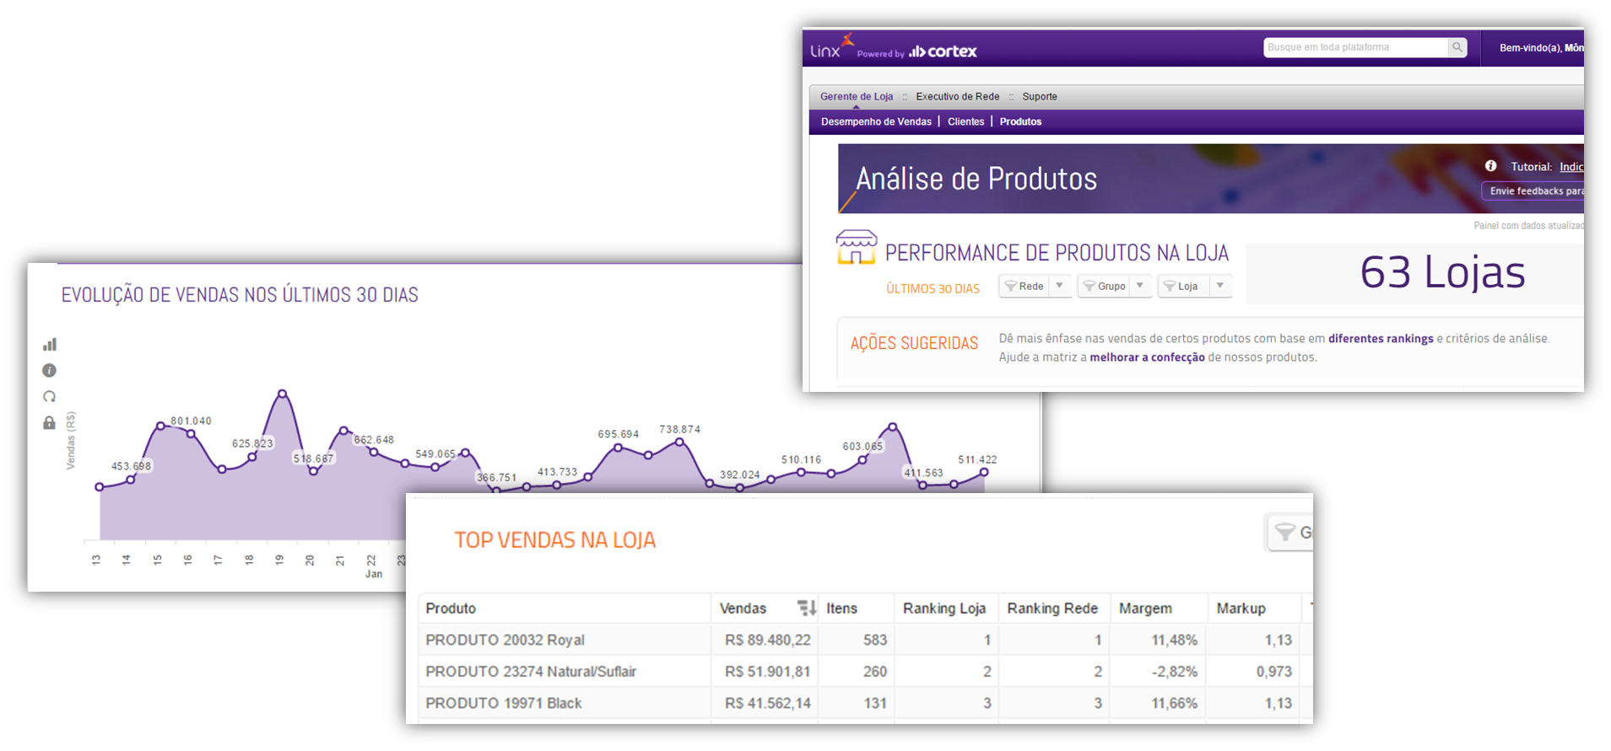Focus the 'Busque em toda plataforma' search field

click(x=1356, y=47)
